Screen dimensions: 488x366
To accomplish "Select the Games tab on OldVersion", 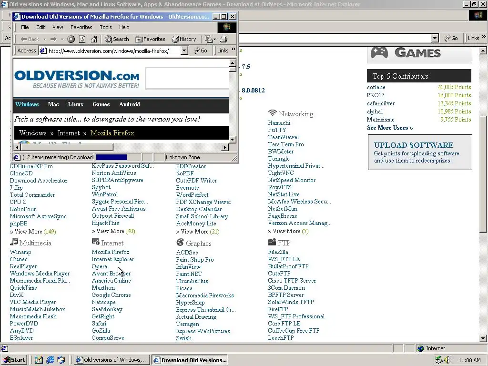I will point(101,104).
